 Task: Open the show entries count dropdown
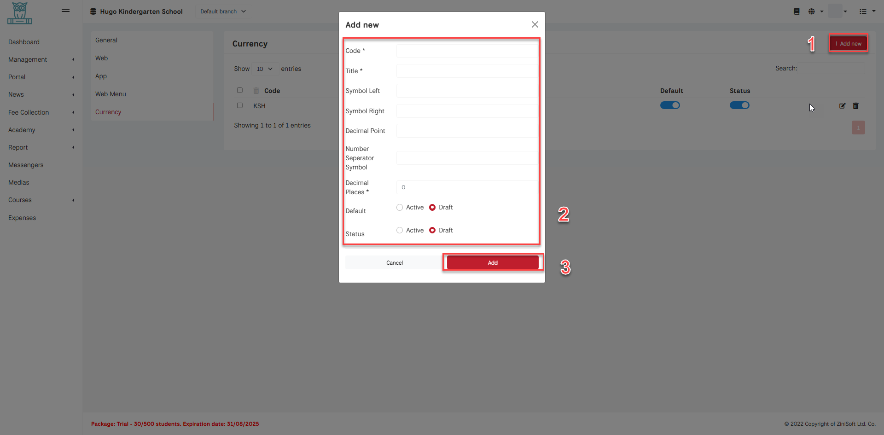point(265,69)
